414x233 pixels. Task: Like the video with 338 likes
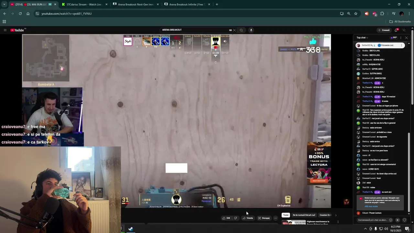pos(226,218)
